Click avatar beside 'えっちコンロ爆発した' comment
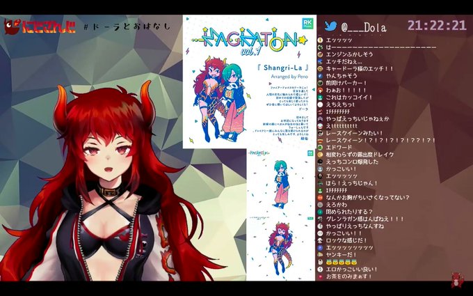Image resolution: width=473 pixels, height=296 pixels. point(320,162)
